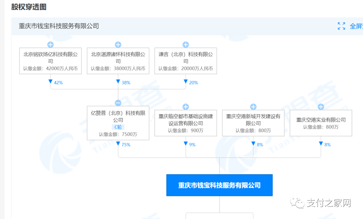Click 认缴金额：20000万人民币 text
The image size is (363, 219).
(x=186, y=69)
